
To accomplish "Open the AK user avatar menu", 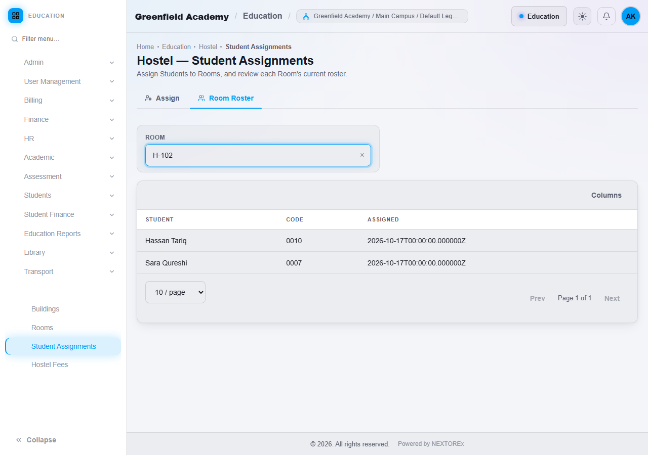I will (631, 16).
